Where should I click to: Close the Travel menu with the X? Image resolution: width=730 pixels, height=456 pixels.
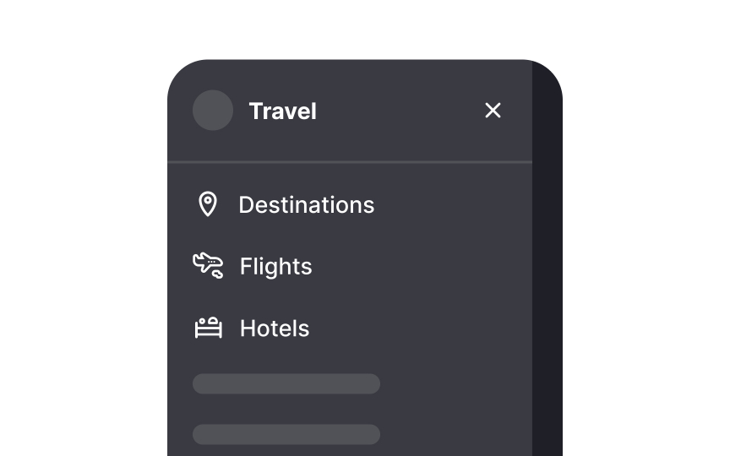pos(493,111)
